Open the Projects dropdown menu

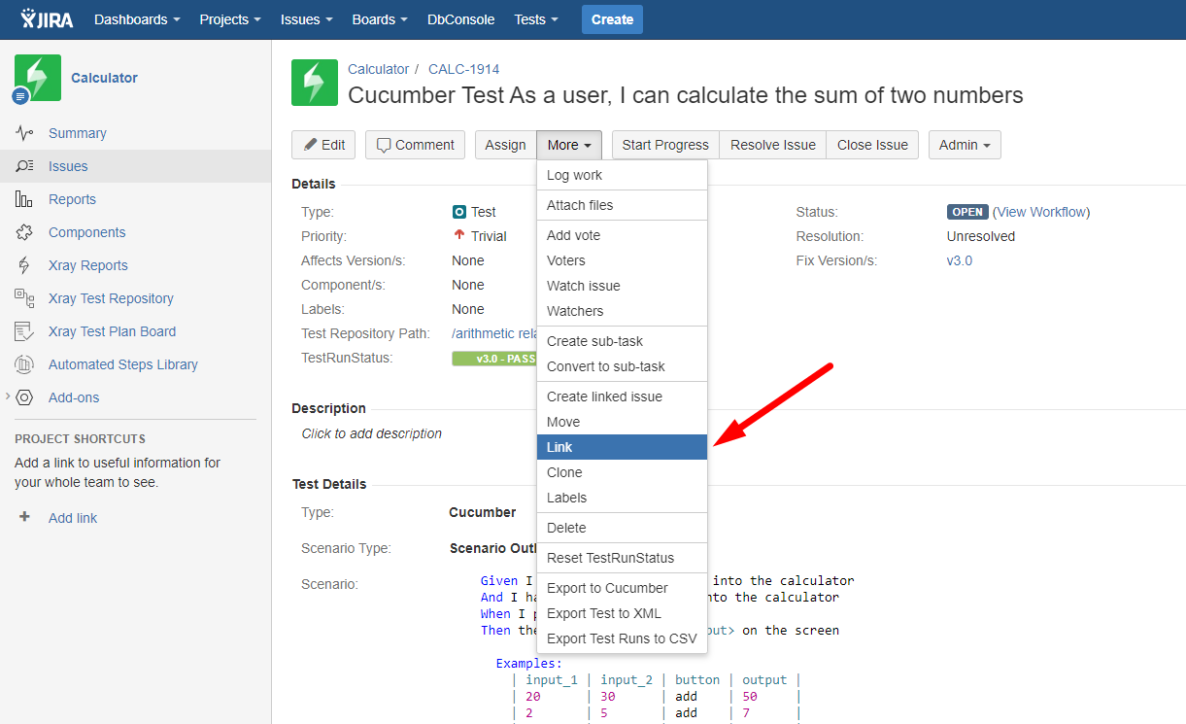pyautogui.click(x=230, y=19)
